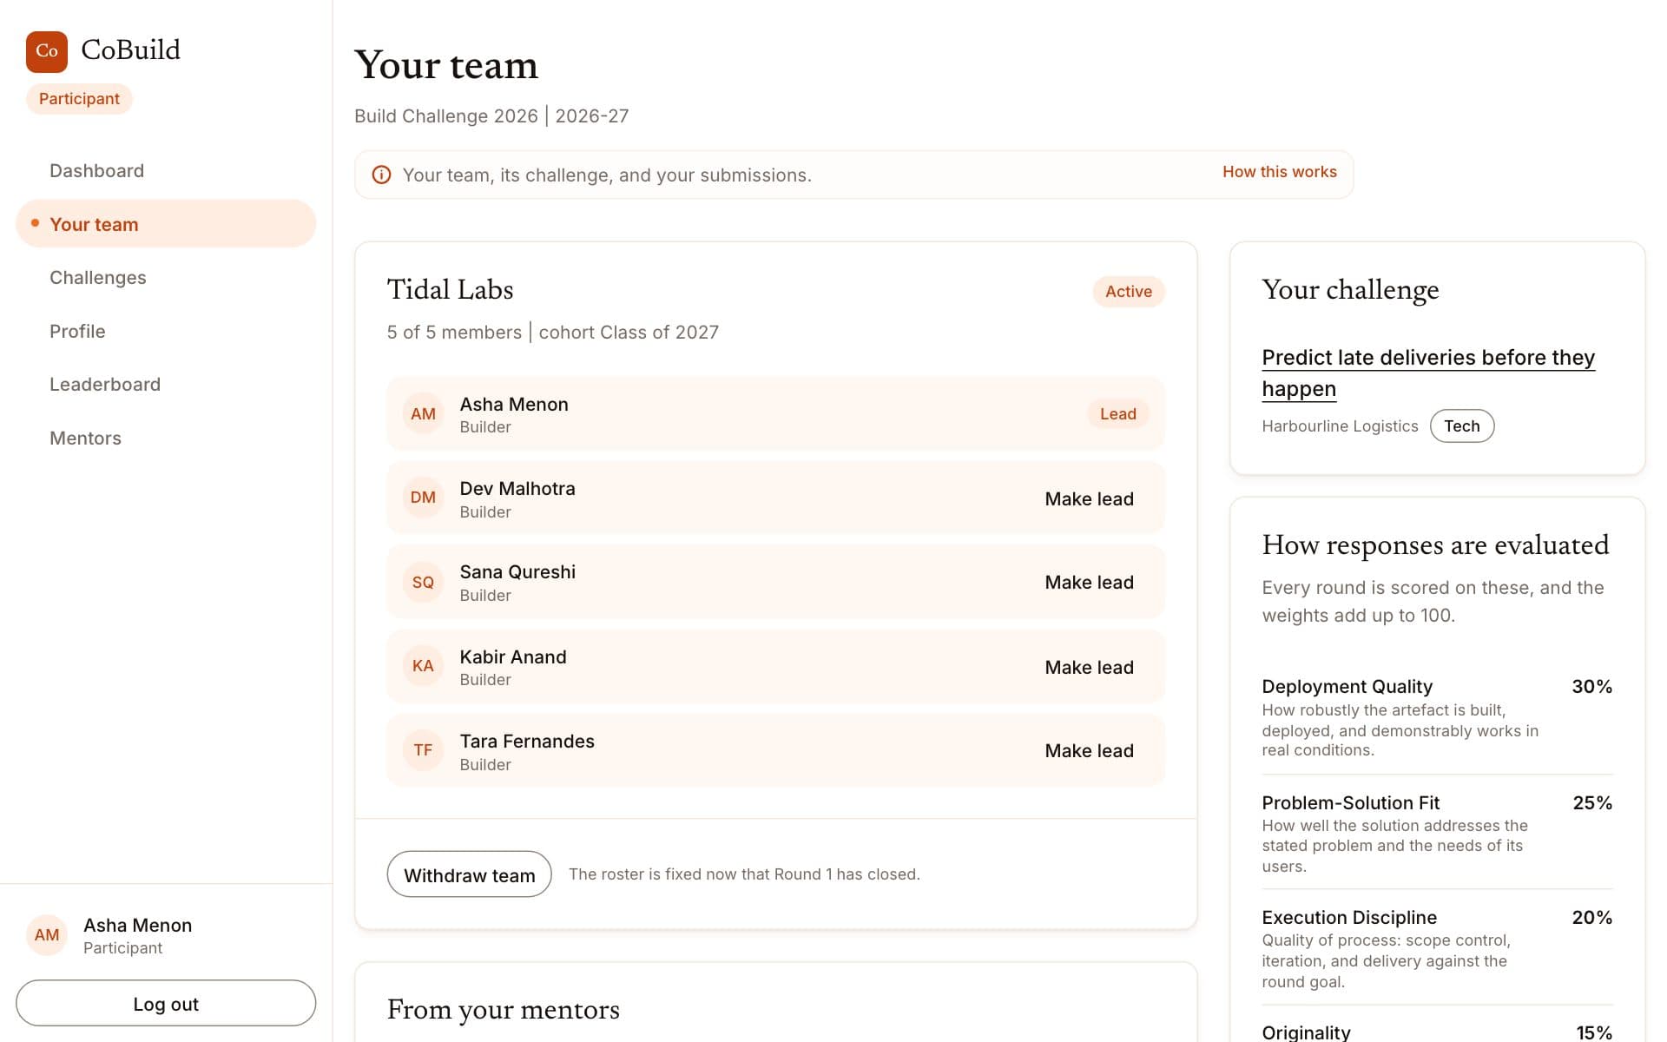This screenshot has height=1042, width=1667.
Task: Click Sana Qureshi's SQ avatar
Action: [x=423, y=583]
